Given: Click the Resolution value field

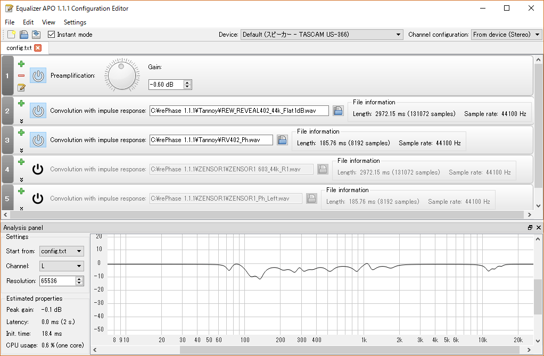Looking at the screenshot, I should pos(57,281).
